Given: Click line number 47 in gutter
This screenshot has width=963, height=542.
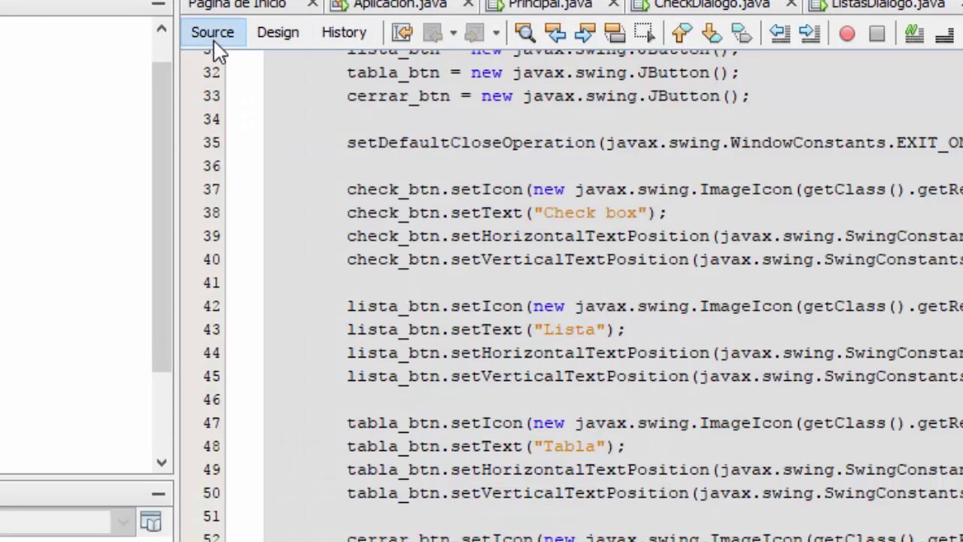Looking at the screenshot, I should tap(211, 423).
